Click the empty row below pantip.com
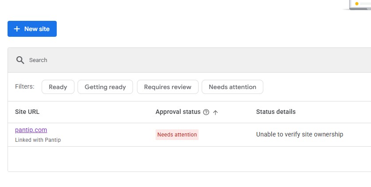 pyautogui.click(x=177, y=159)
